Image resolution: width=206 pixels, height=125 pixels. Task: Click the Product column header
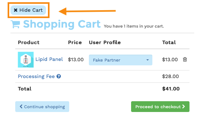click(29, 43)
